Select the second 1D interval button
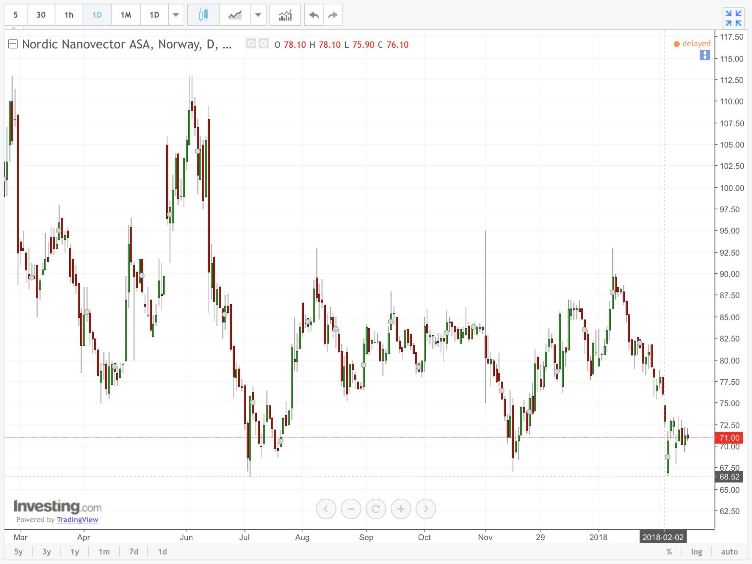 [x=154, y=15]
